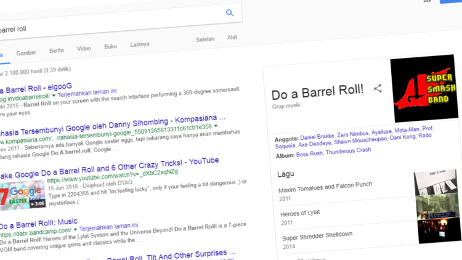Open the Setelan menu
The width and height of the screenshot is (462, 260).
click(205, 39)
